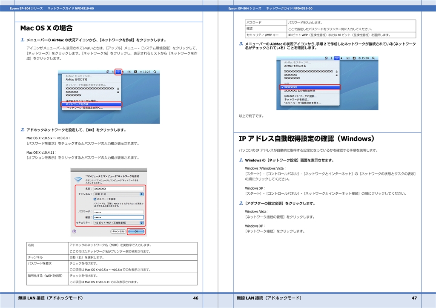This screenshot has width=436, height=308.
Task: Click the dialog title "コンピュータとコンピュータ"ネットワークを作成
Action: pos(112,176)
